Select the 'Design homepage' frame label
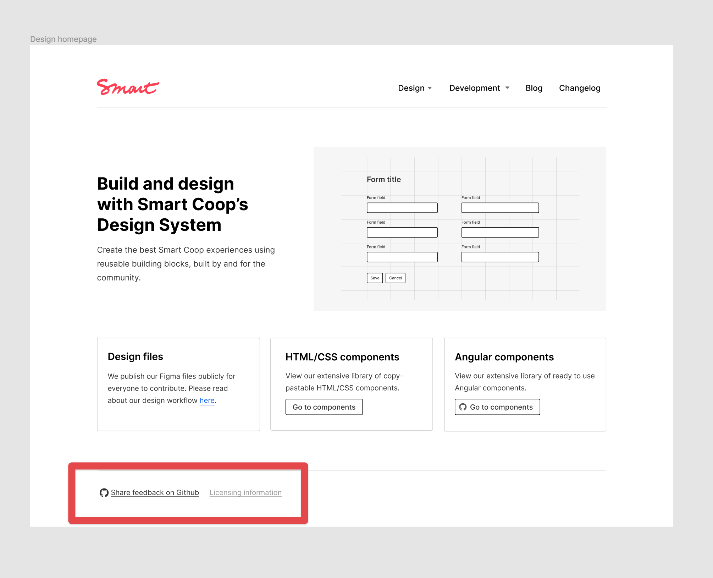The height and width of the screenshot is (578, 713). pyautogui.click(x=63, y=39)
